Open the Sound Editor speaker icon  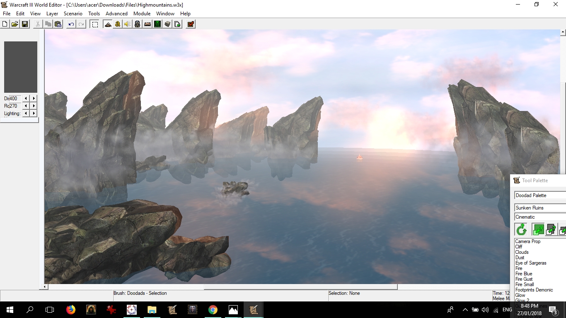click(128, 24)
